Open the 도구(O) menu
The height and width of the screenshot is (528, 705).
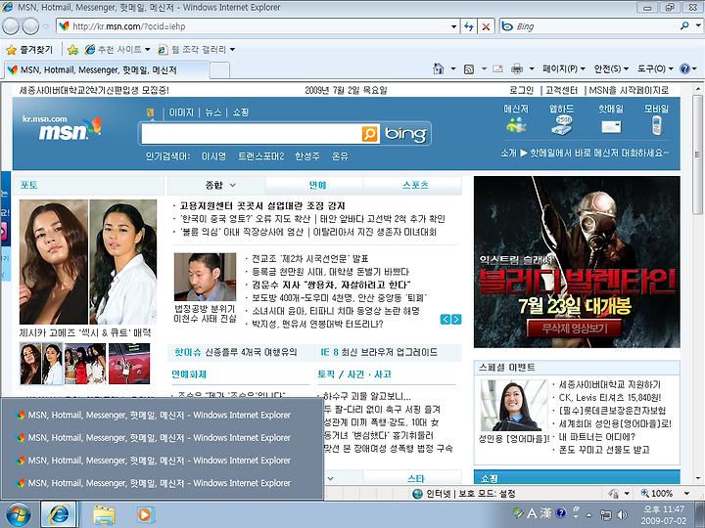(655, 68)
